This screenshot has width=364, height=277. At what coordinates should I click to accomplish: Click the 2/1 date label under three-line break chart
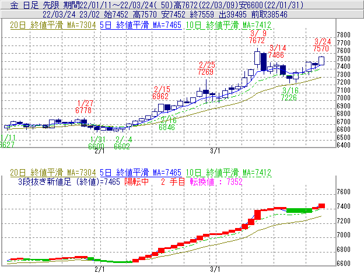pos(100,269)
